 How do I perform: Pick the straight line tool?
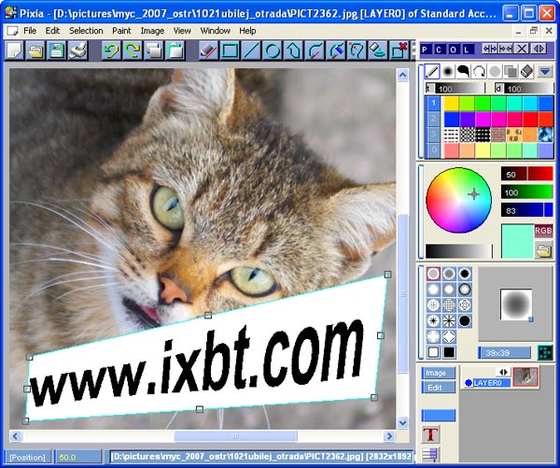251,50
